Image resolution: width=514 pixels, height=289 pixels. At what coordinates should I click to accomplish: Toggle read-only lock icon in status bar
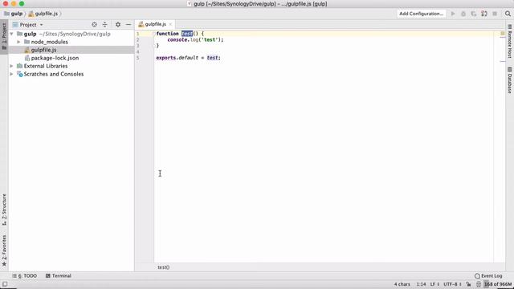[x=468, y=284]
